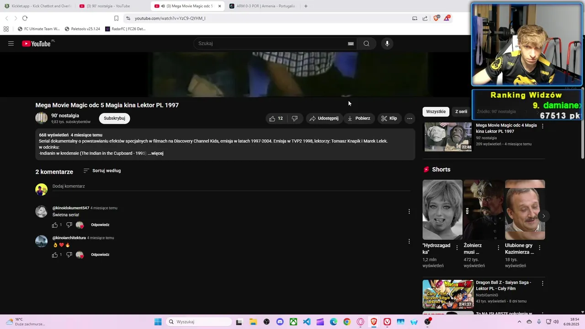
Task: Open the 90' nostalgia channel name
Action: [x=65, y=116]
